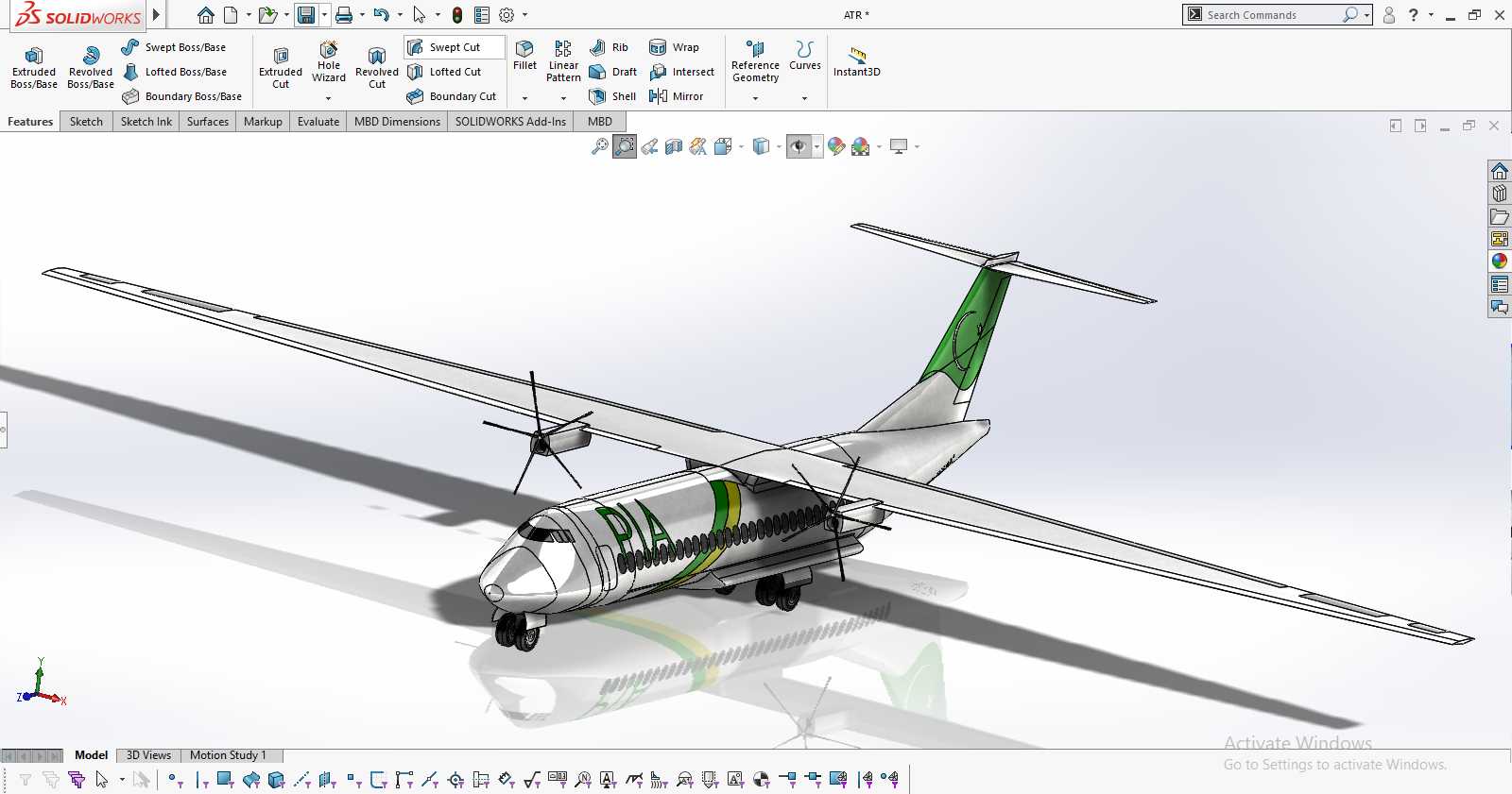Expand the Hide/Show Items dropdown arrow

pyautogui.click(x=816, y=146)
